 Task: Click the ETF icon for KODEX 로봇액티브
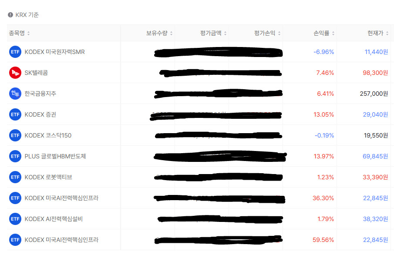pos(15,177)
